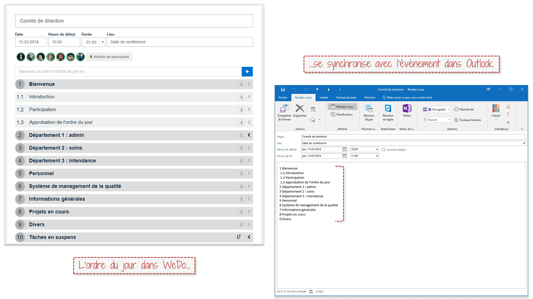The height and width of the screenshot is (299, 533).
Task: Open the Quick Access toolbar customize arrow
Action: (x=340, y=89)
